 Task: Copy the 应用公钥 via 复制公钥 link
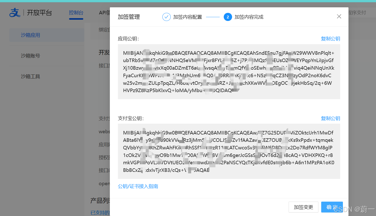point(330,39)
